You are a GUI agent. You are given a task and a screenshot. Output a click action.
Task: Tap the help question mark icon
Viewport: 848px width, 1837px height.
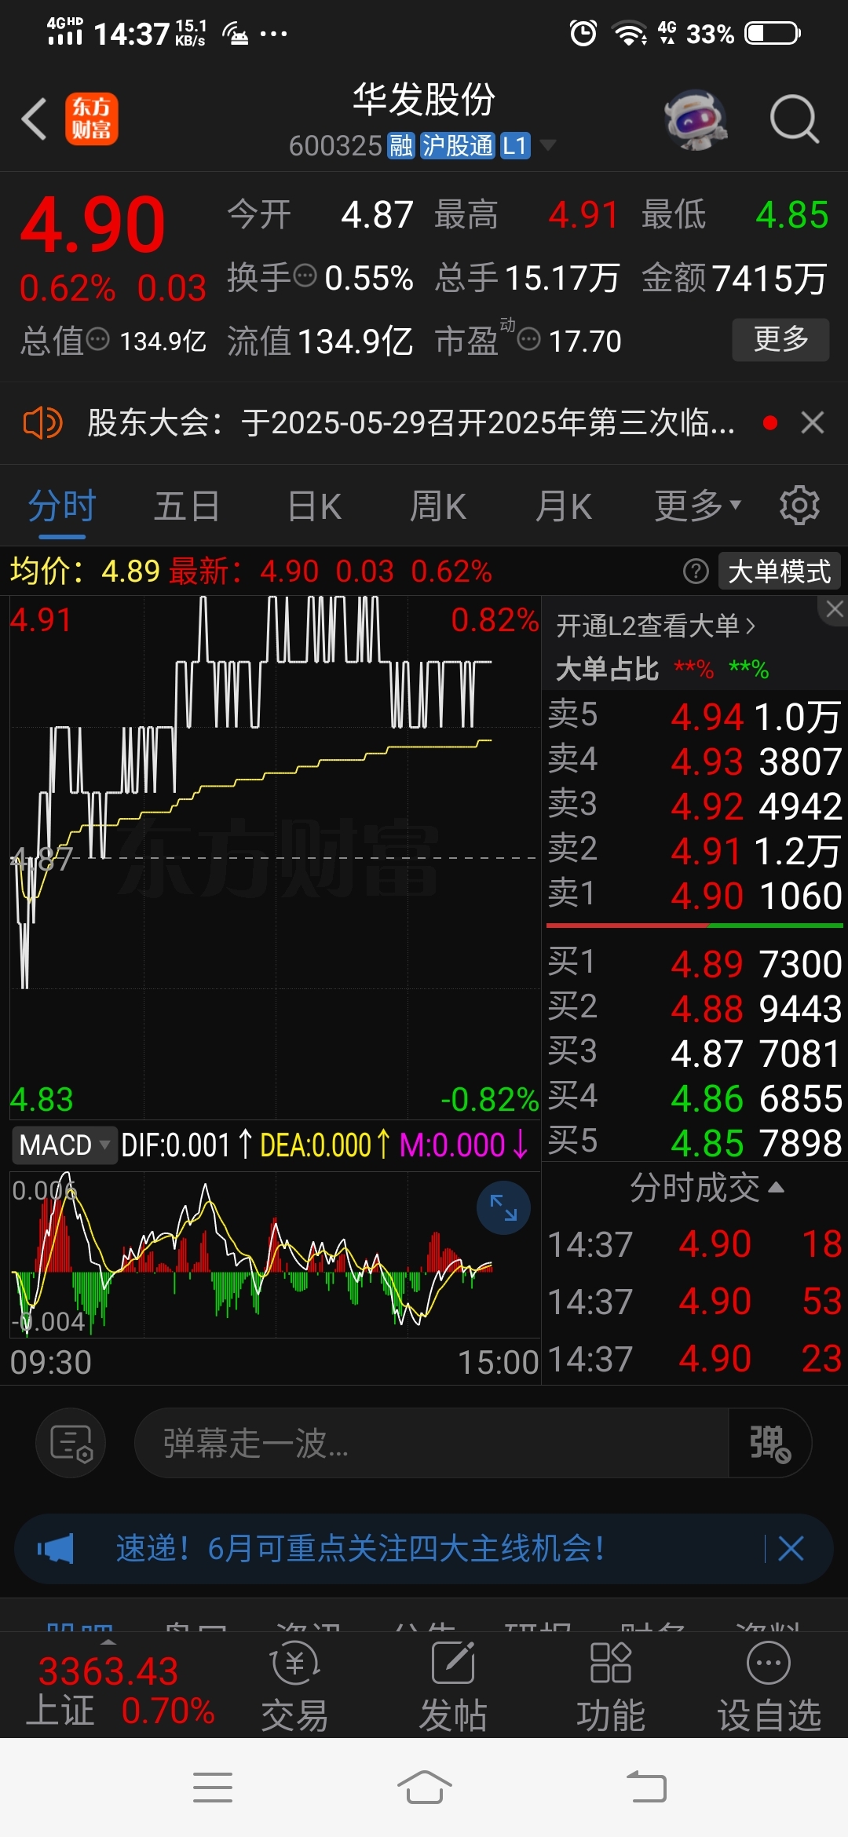696,572
